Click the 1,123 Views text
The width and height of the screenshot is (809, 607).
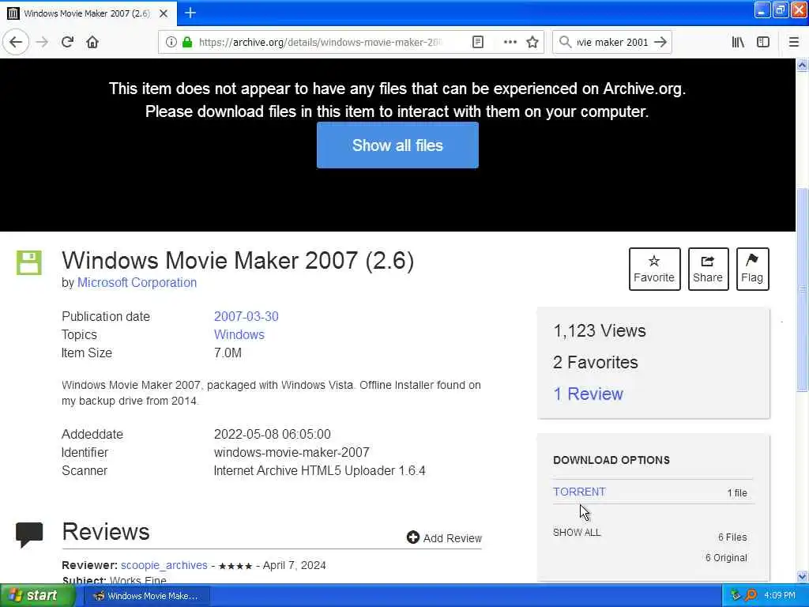(x=599, y=330)
